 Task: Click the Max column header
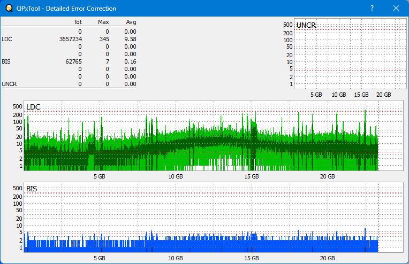[x=103, y=22]
